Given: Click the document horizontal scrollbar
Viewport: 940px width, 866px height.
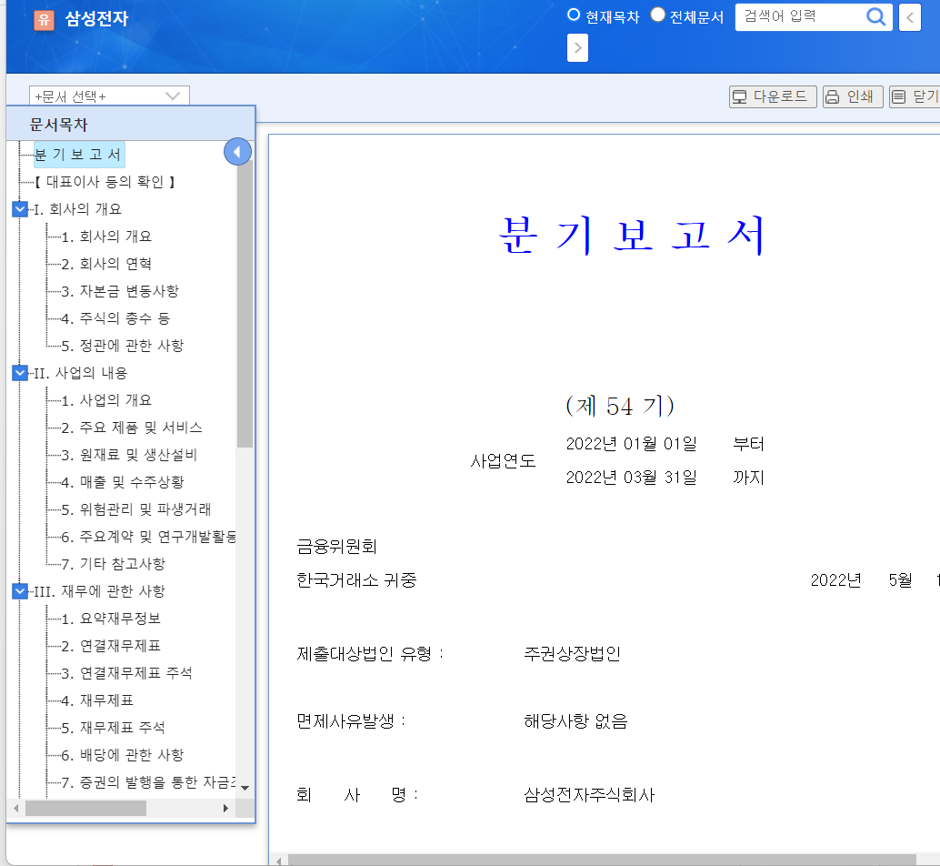Looking at the screenshot, I should pyautogui.click(x=602, y=860).
